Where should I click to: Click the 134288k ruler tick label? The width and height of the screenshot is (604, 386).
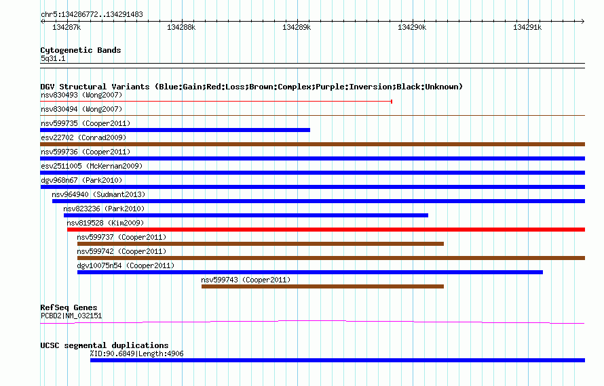click(181, 27)
